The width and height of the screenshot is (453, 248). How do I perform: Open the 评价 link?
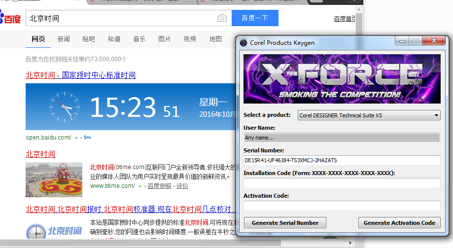coord(182,186)
